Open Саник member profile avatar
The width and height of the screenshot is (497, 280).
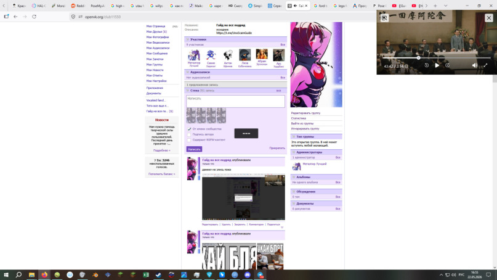(211, 55)
